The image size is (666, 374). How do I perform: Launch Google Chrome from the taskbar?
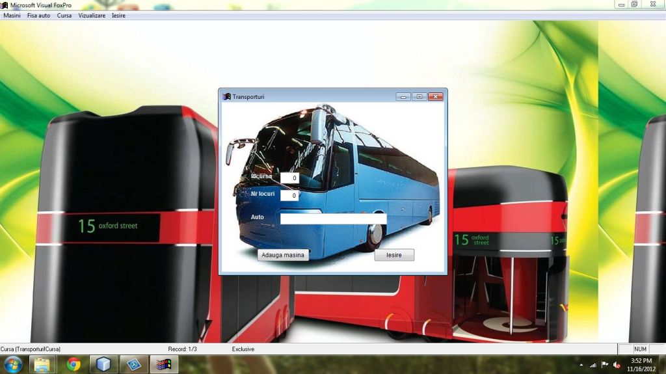click(x=73, y=364)
